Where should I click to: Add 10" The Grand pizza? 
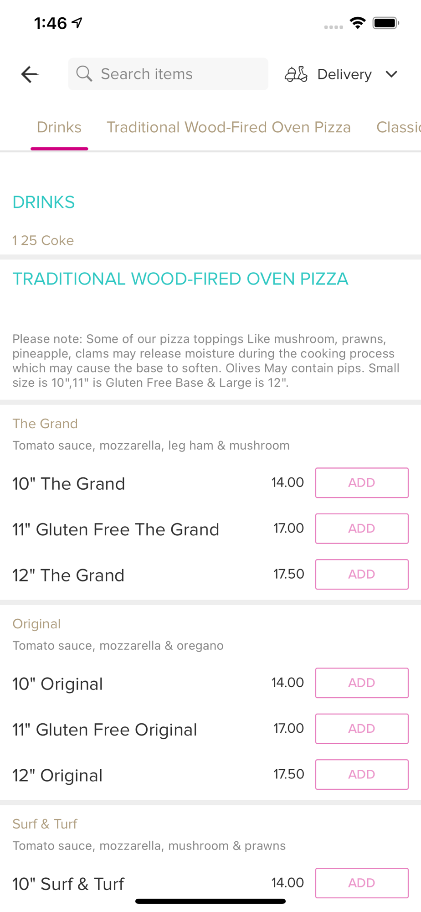(x=362, y=482)
